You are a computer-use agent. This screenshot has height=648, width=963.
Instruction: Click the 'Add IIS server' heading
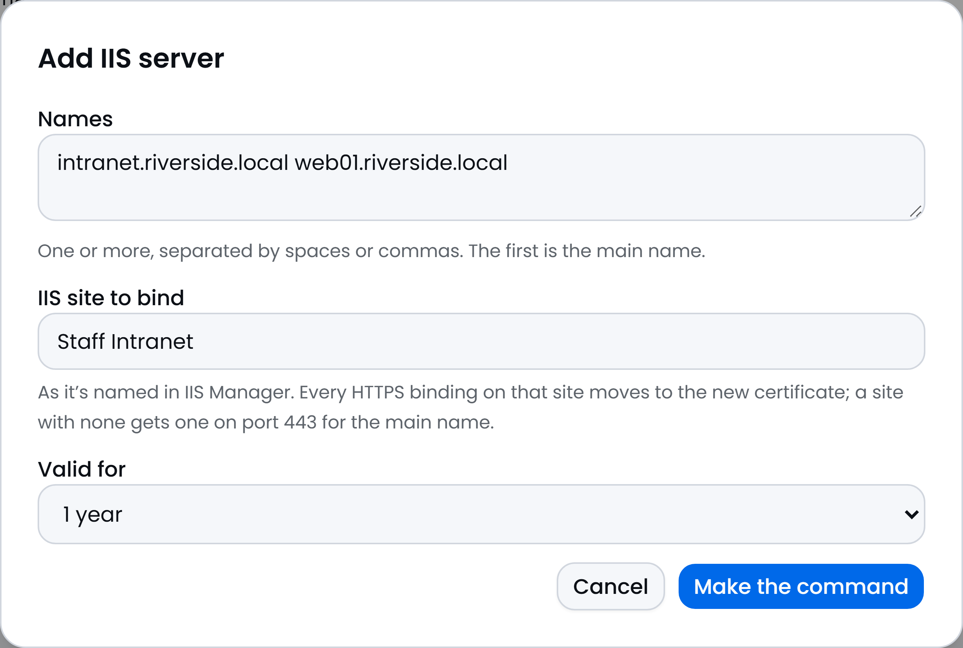point(131,58)
